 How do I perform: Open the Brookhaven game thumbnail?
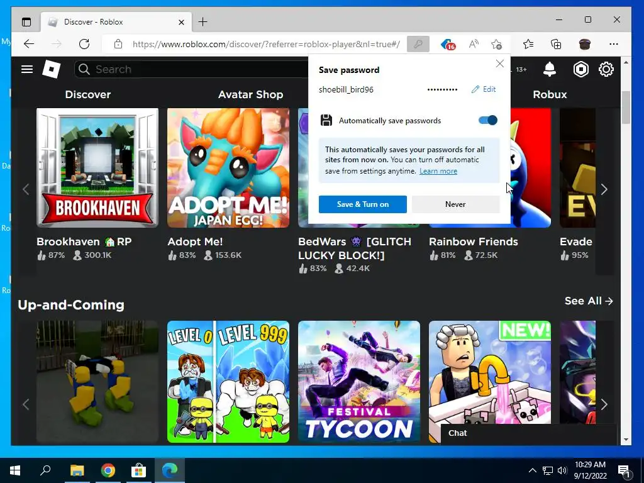[x=97, y=167]
